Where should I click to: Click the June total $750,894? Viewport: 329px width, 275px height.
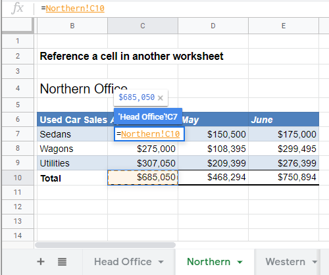point(284,178)
